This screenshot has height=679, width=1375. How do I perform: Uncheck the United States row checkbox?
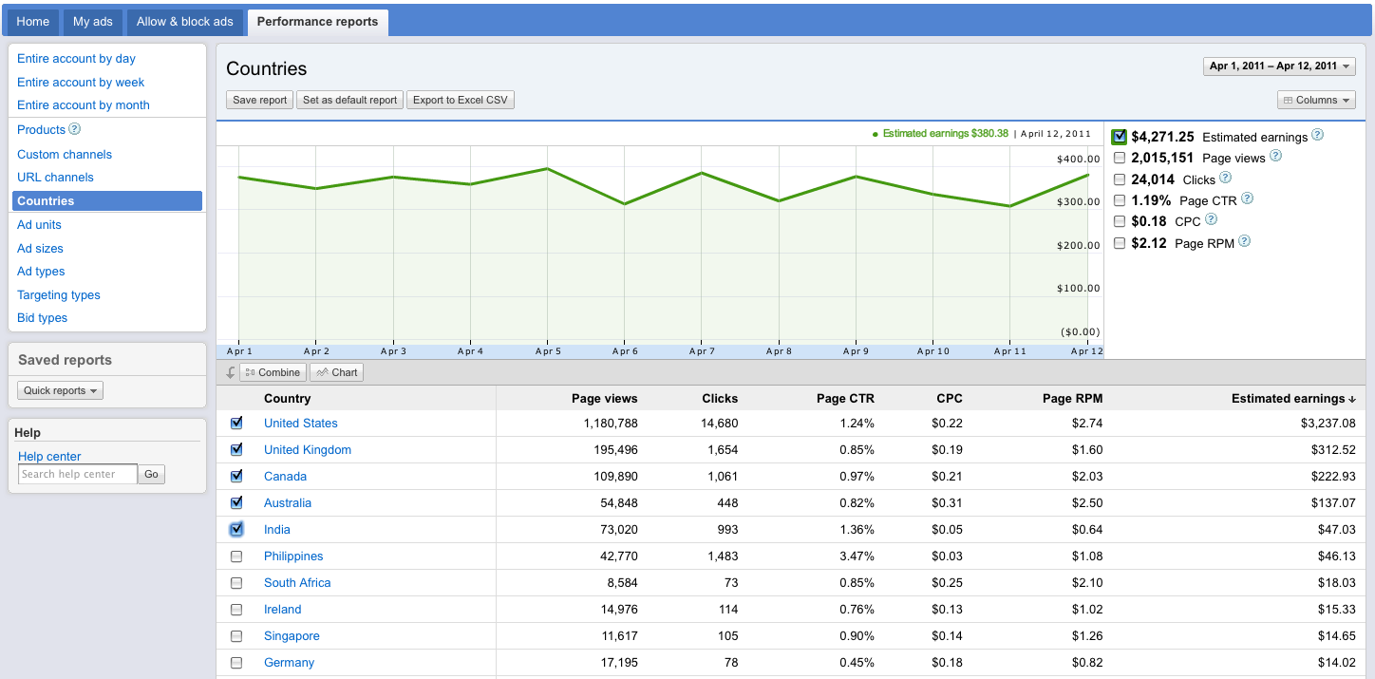click(236, 424)
